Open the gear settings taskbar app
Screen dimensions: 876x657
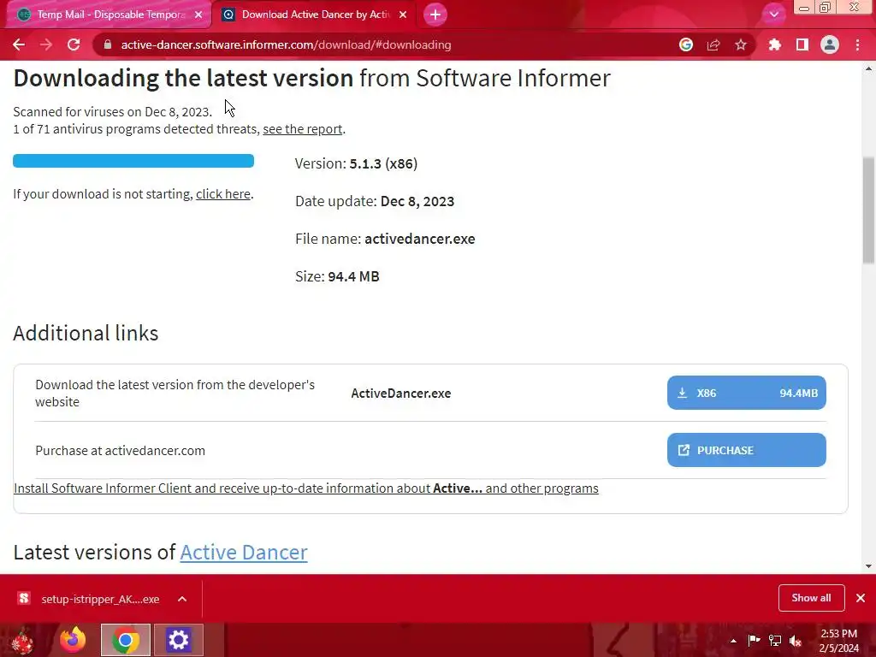178,640
